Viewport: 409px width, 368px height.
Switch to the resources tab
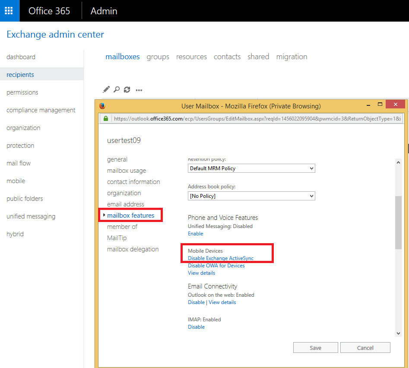191,57
